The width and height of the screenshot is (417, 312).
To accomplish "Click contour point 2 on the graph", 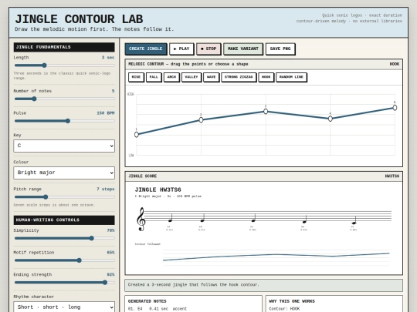I will click(x=201, y=120).
